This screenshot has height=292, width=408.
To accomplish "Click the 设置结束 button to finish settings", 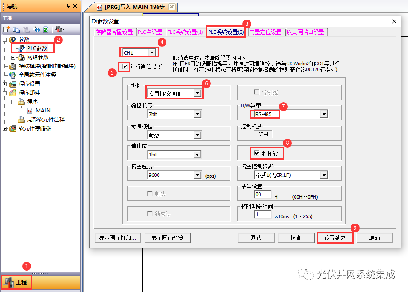I will click(x=335, y=237).
